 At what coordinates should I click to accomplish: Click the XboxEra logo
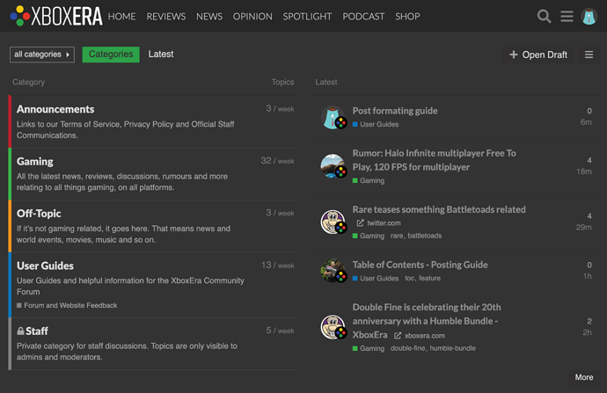coord(56,16)
